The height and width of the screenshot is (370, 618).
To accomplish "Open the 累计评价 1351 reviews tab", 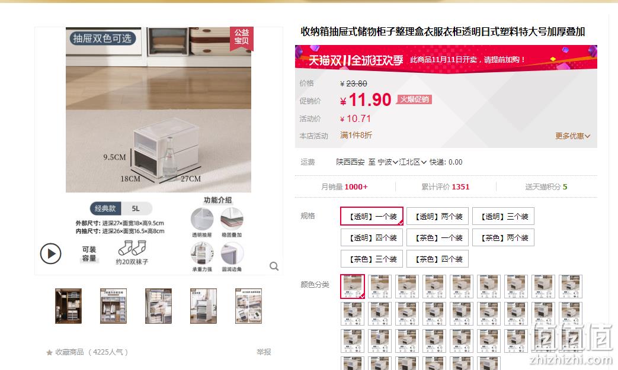I will [x=446, y=186].
